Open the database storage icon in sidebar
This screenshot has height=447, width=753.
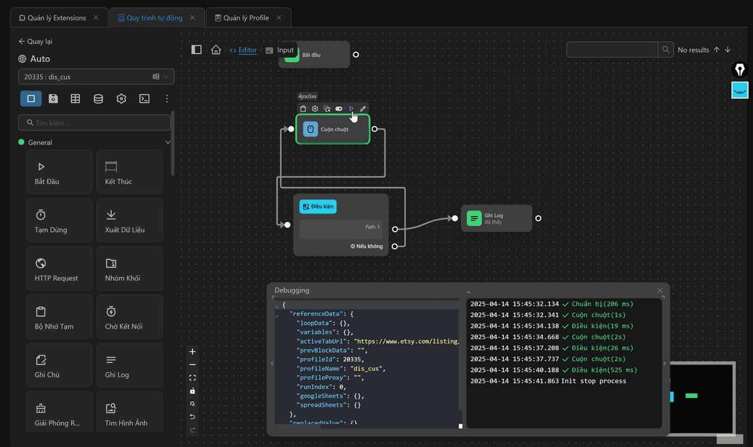(98, 99)
